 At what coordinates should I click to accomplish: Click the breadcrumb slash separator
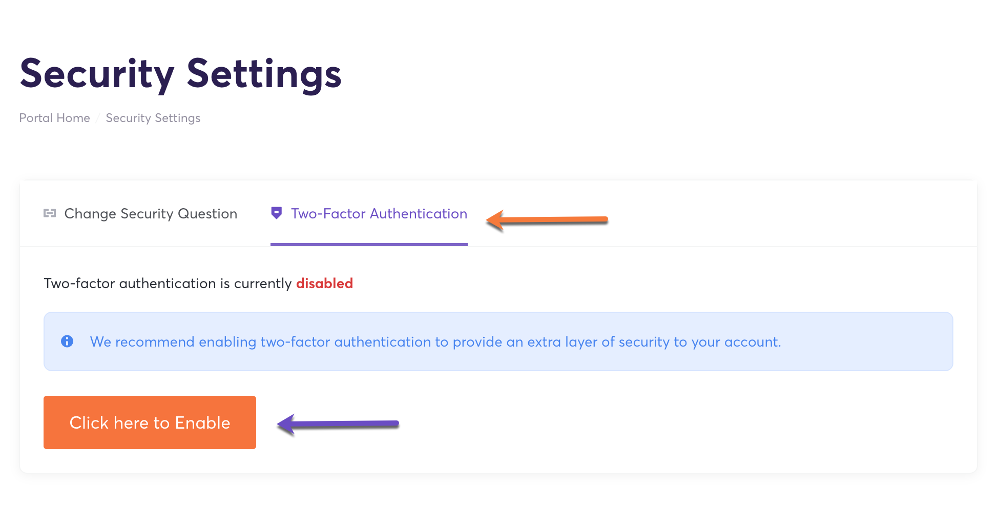[98, 118]
